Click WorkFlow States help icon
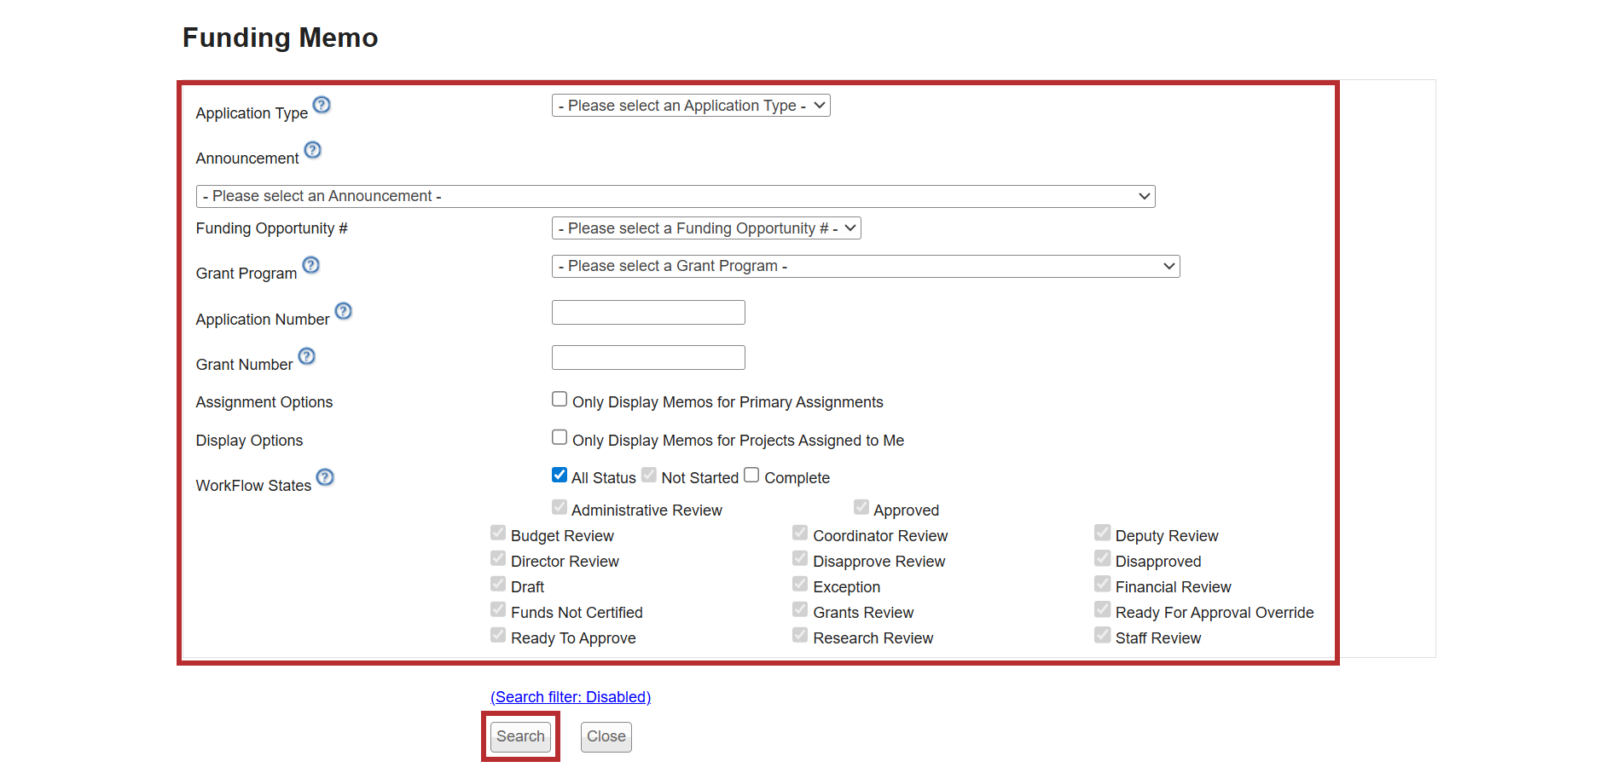Viewport: 1612px width, 773px height. 325,477
